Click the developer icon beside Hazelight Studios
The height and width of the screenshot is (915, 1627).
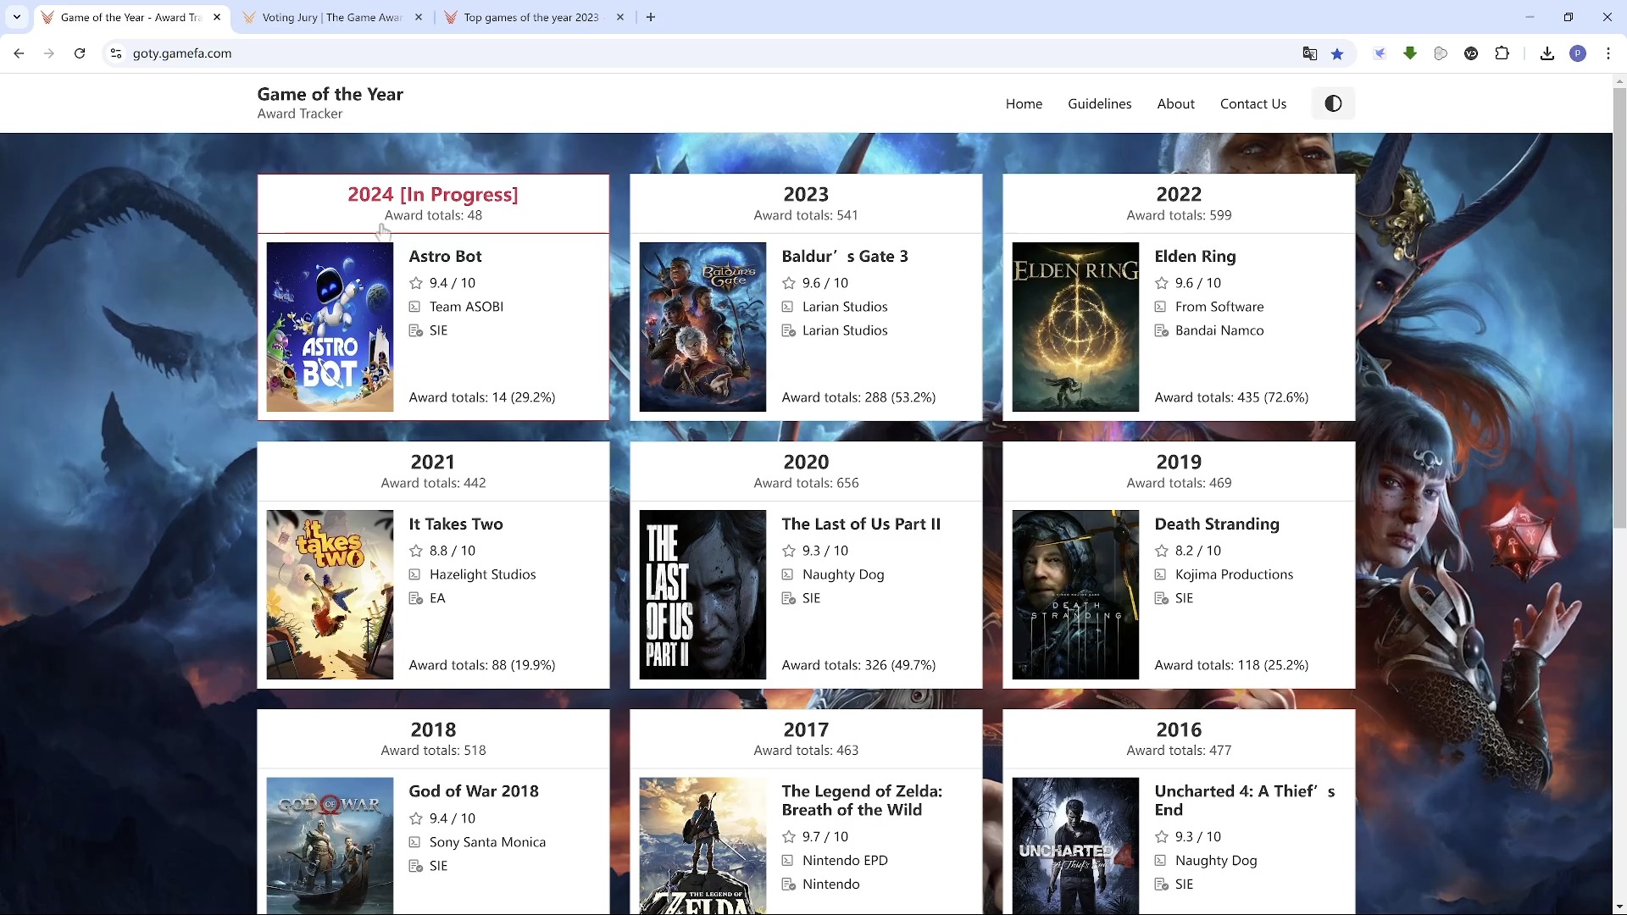(415, 574)
